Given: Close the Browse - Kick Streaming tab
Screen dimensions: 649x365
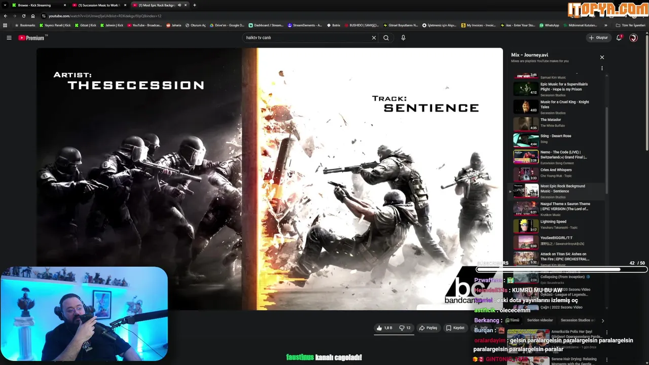Looking at the screenshot, I should [65, 5].
